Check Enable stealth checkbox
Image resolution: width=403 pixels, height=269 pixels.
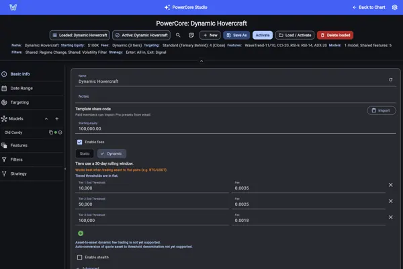click(x=79, y=257)
